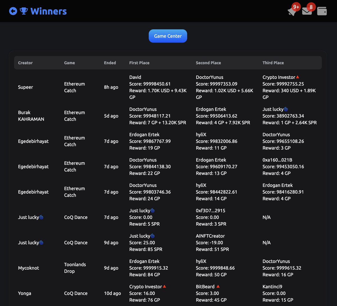Click the swirl badge next to creator Just lucky, 9d ago row
337x306 pixels.
pyautogui.click(x=41, y=242)
